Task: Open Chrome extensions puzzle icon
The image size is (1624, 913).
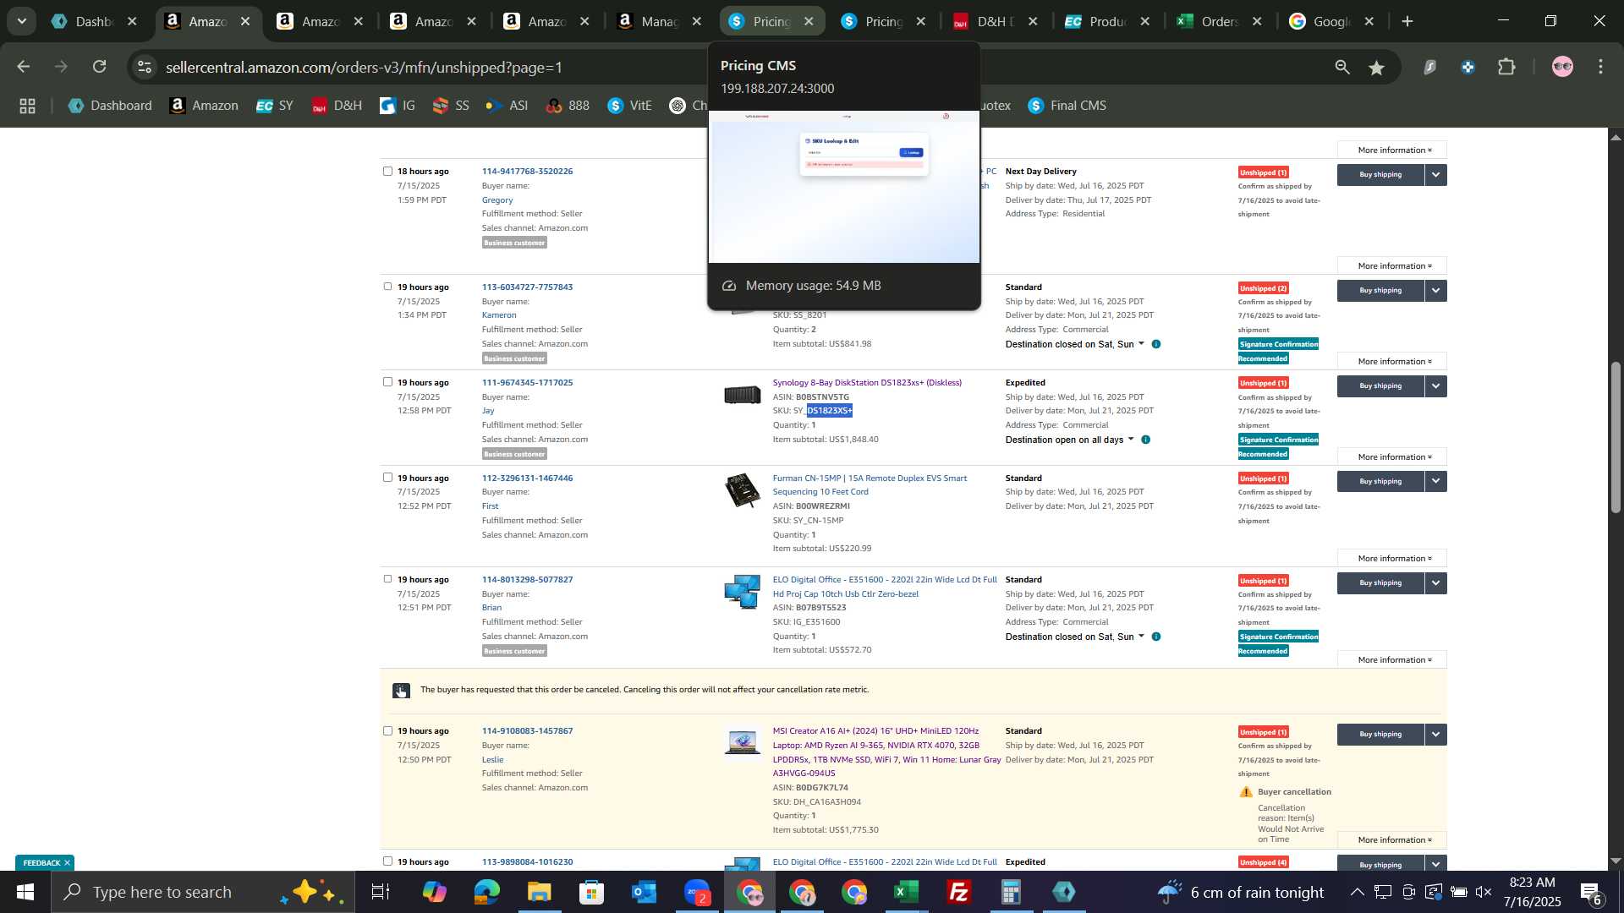Action: click(1506, 67)
